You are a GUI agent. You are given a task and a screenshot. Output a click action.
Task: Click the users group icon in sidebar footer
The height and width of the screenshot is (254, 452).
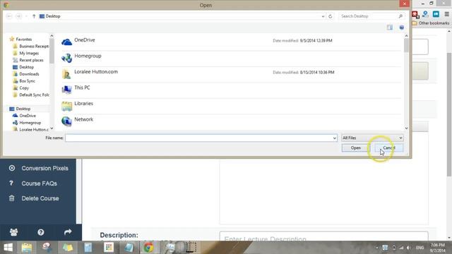coord(13,232)
